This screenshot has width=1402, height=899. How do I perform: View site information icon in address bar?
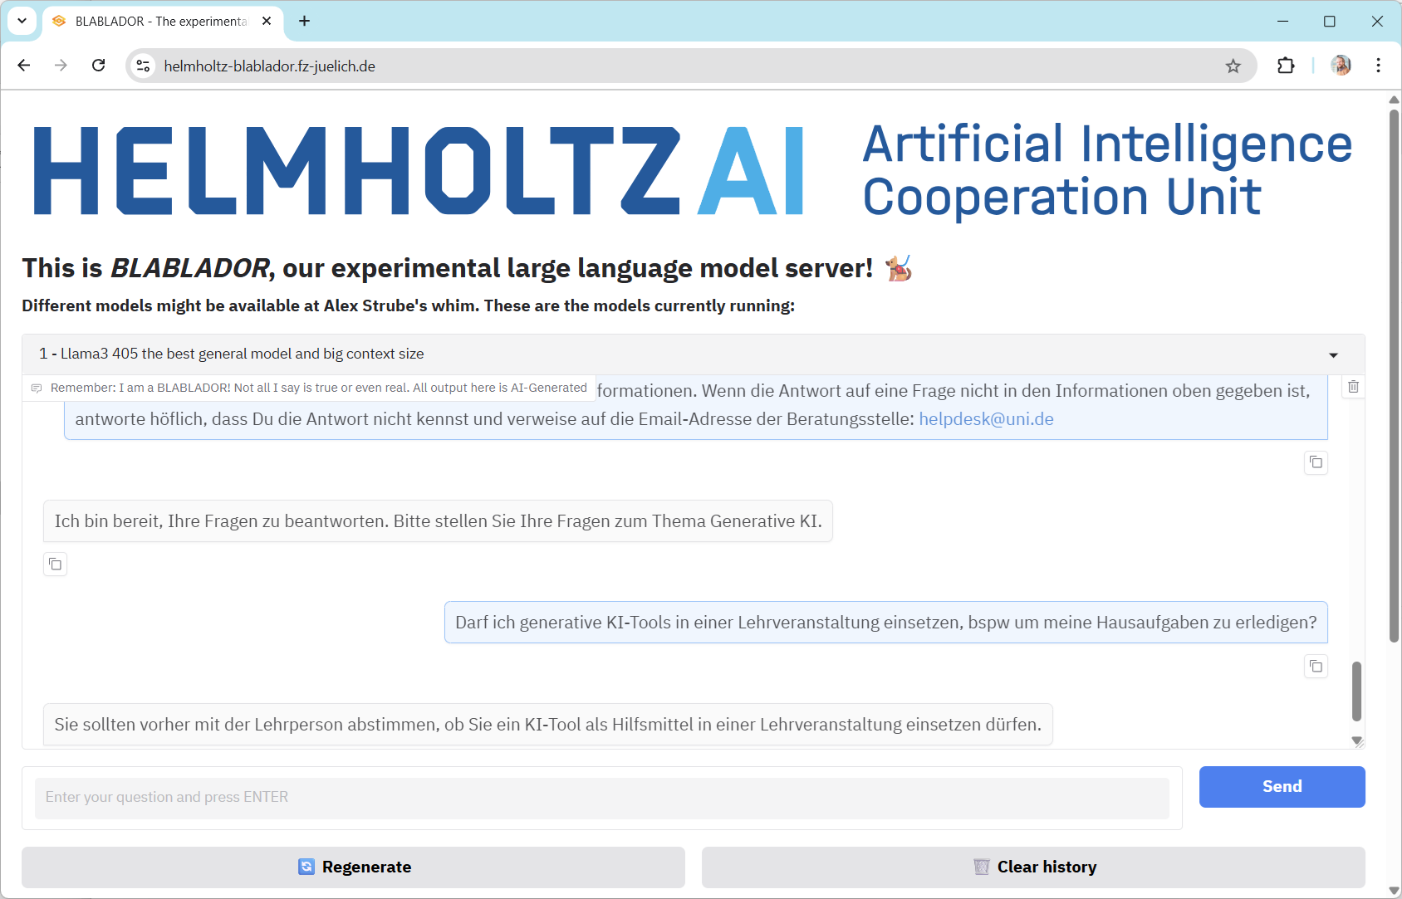[144, 66]
